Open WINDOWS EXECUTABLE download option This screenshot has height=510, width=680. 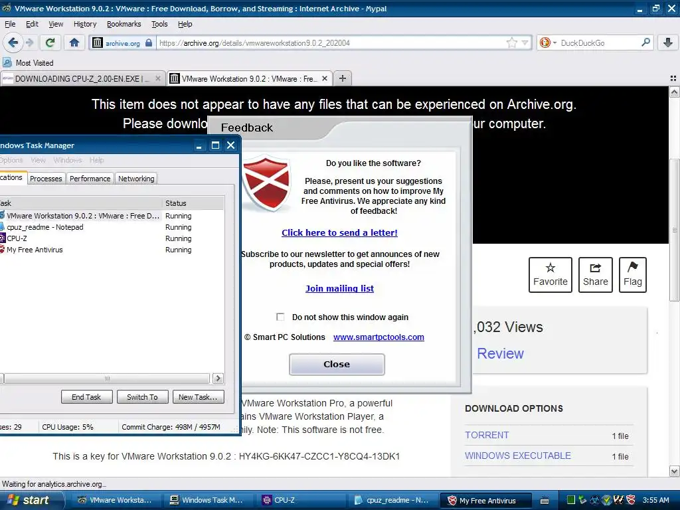tap(518, 456)
